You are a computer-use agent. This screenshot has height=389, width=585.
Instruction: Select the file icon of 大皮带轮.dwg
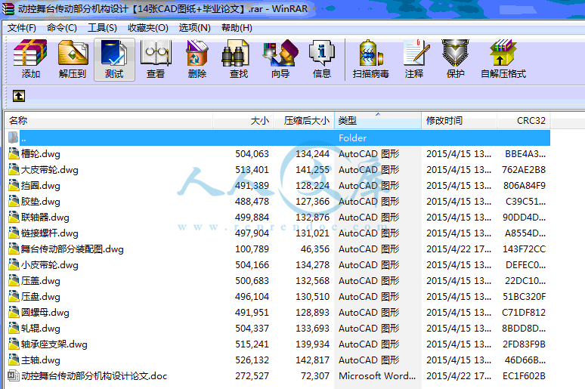(14, 169)
